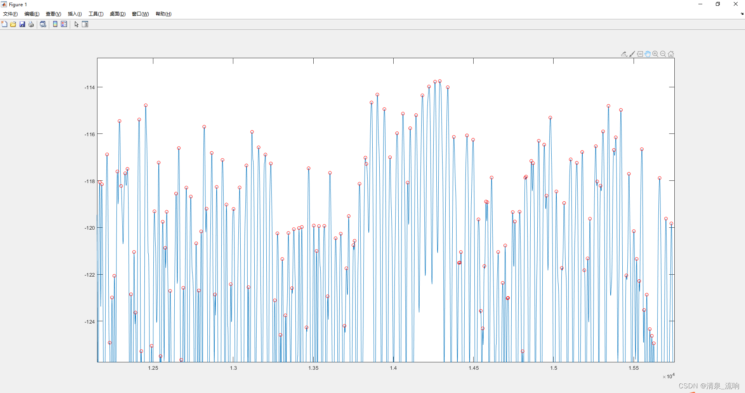Click the x-axis label 1.25
Viewport: 745px width, 393px height.
(153, 368)
